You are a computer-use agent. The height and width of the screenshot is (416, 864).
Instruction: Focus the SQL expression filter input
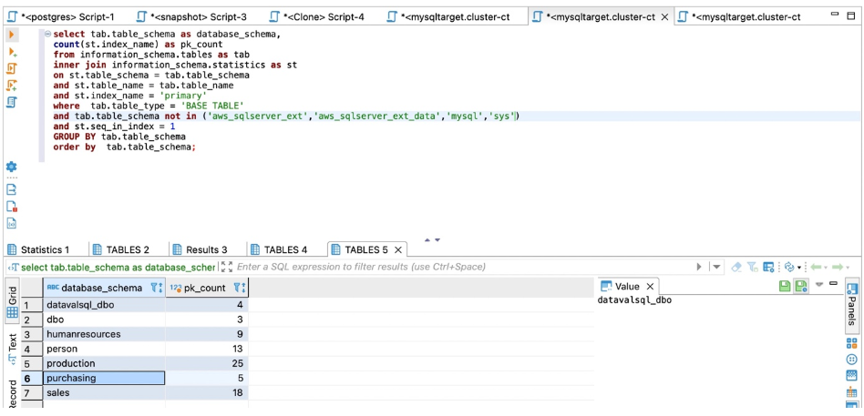click(x=463, y=267)
